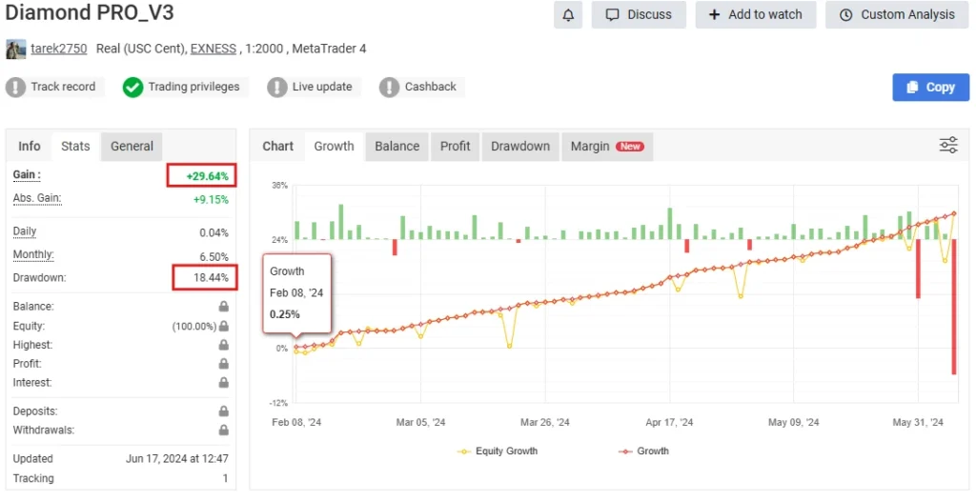This screenshot has height=501, width=976.
Task: Open the Margin tab marked New
Action: click(x=606, y=146)
